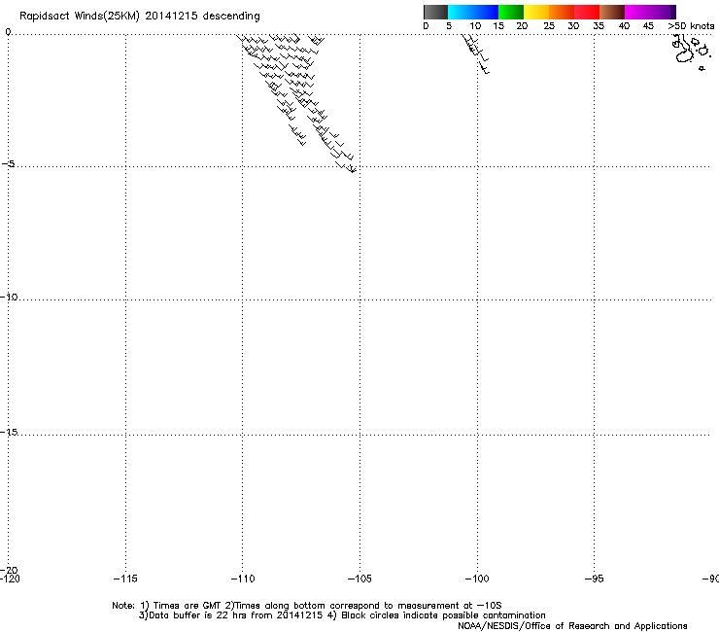Click the blue 5–15 knots color gradient
Screen dimensions: 719x632
[473, 12]
